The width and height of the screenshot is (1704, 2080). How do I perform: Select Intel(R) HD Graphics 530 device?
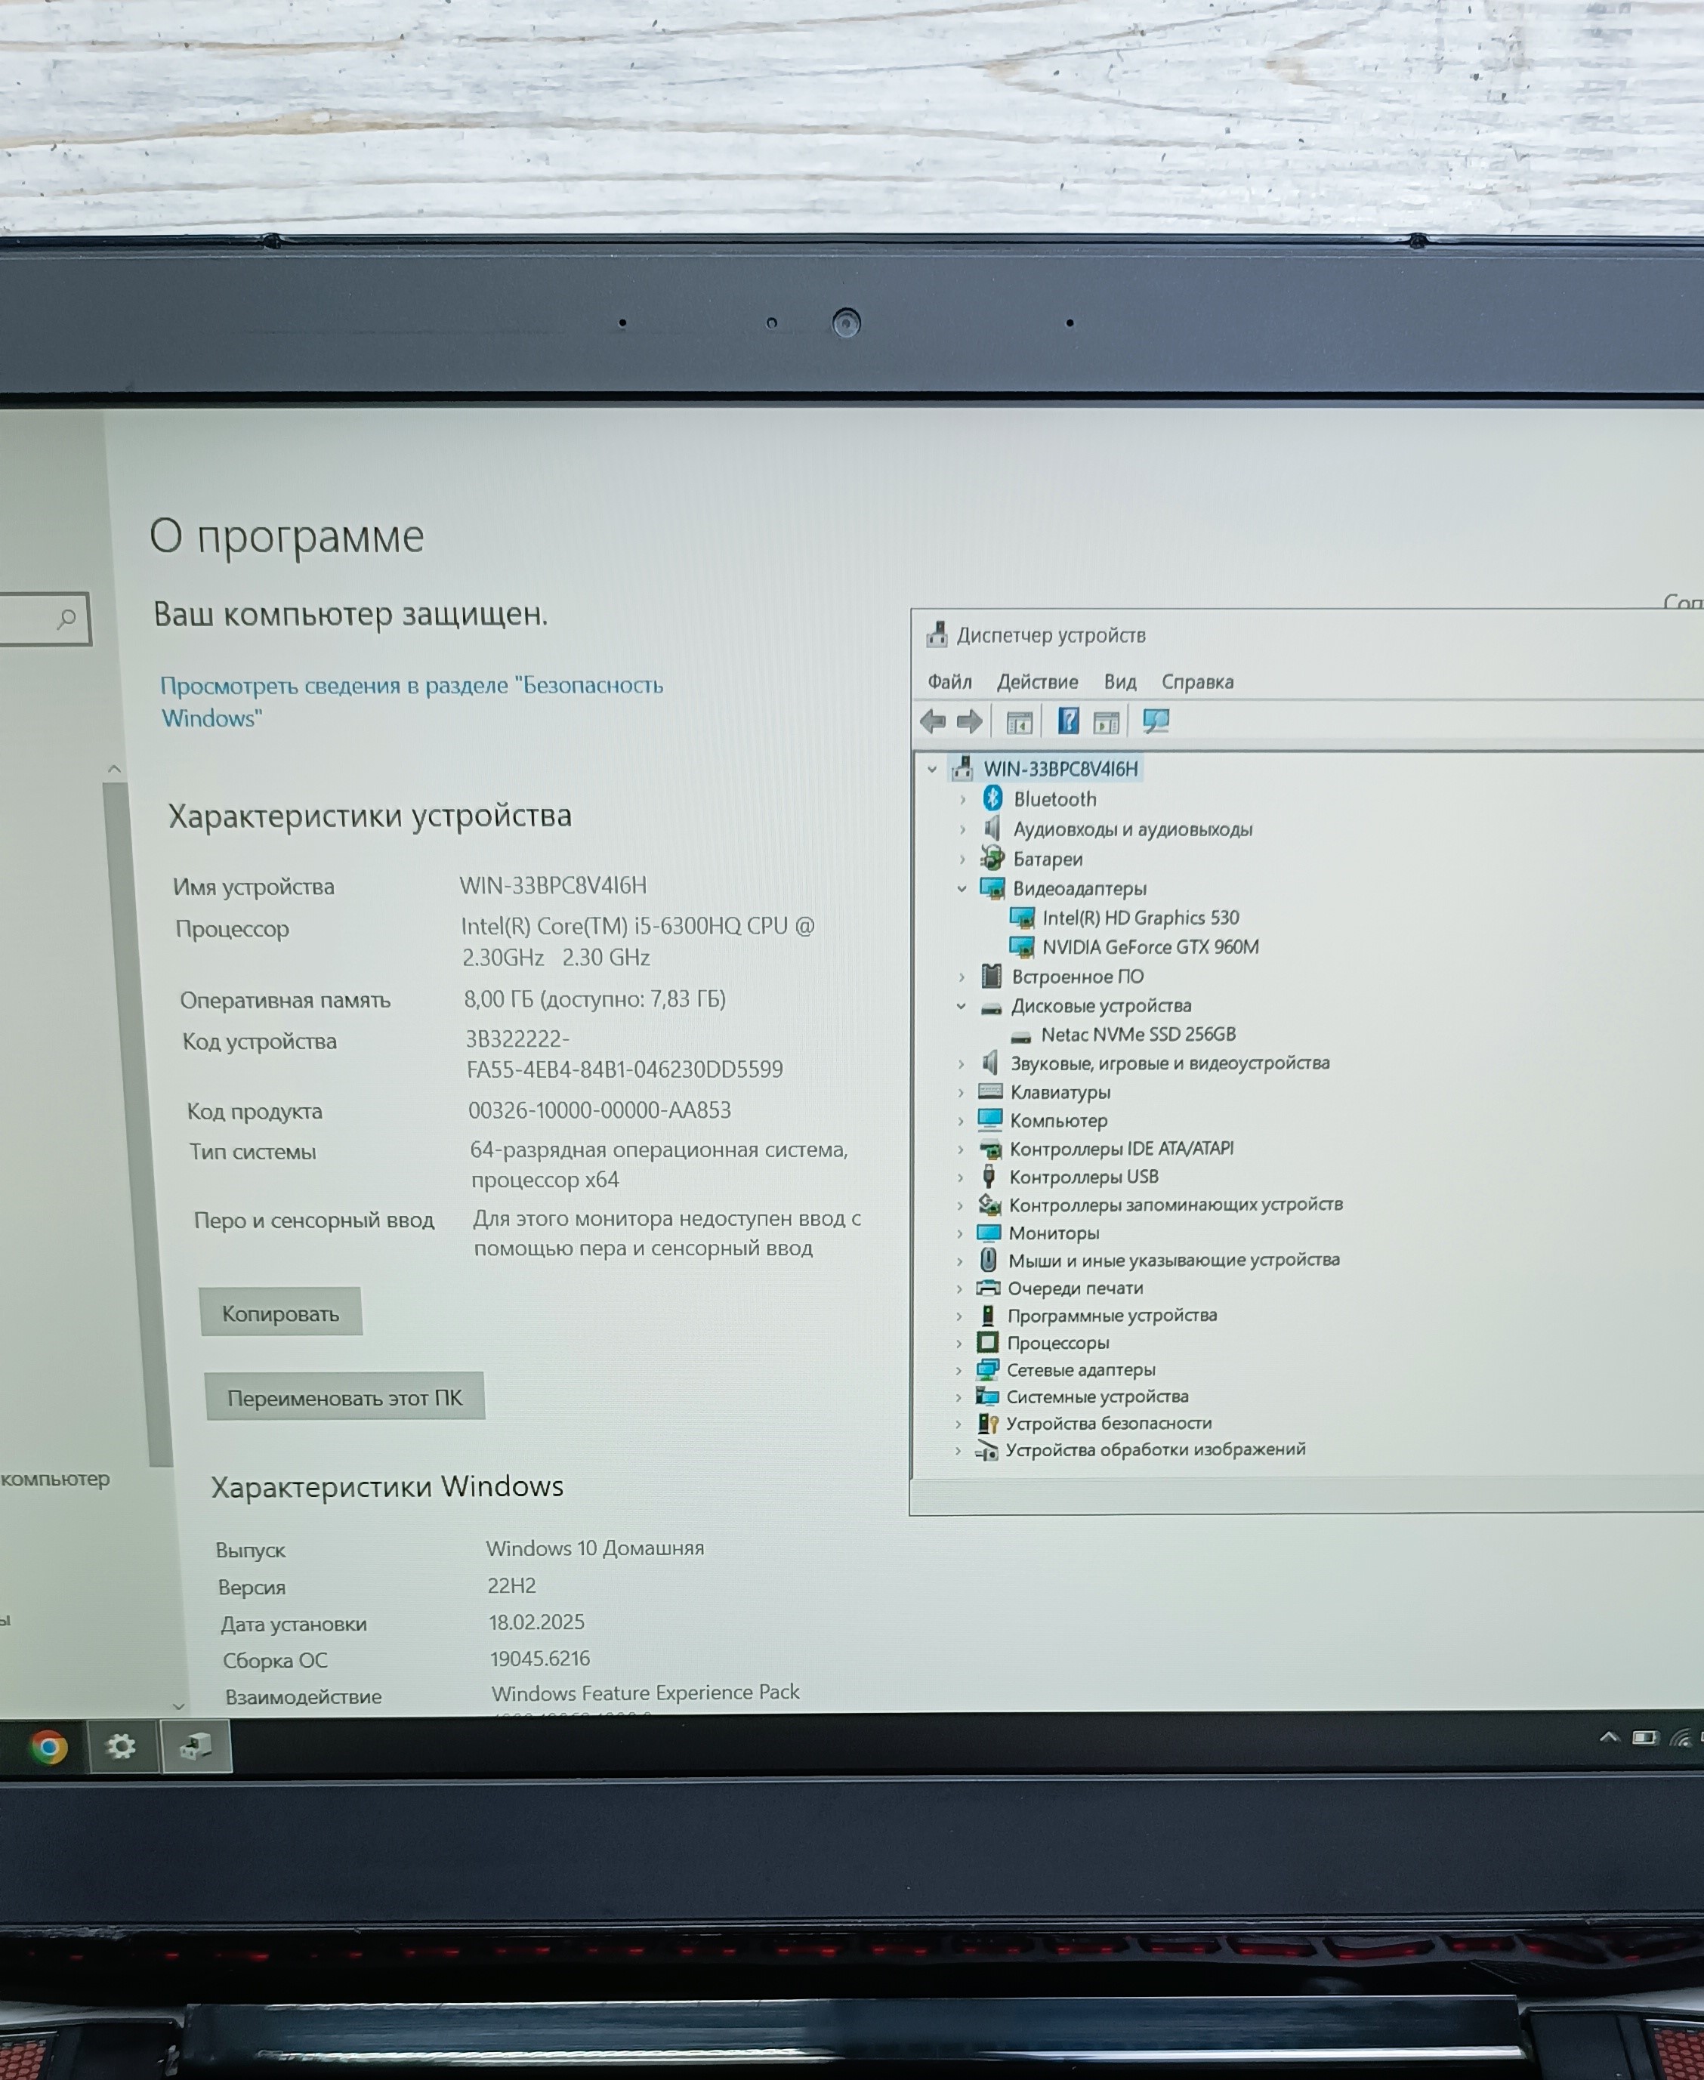pos(1140,918)
